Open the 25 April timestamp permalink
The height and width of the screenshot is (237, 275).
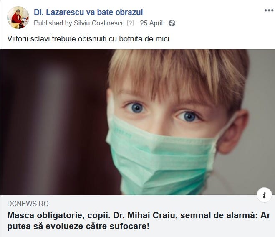[151, 23]
